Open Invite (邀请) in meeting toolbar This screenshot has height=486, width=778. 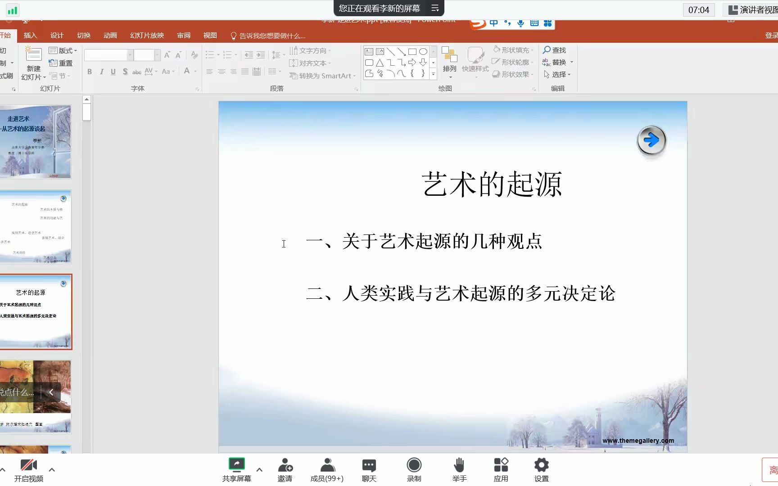[x=285, y=470]
